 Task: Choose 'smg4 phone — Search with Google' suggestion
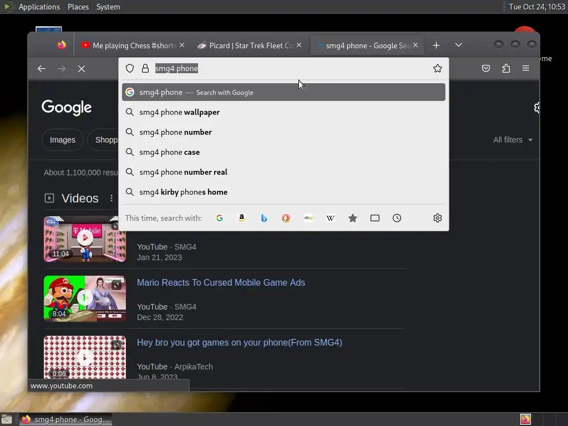tap(283, 93)
